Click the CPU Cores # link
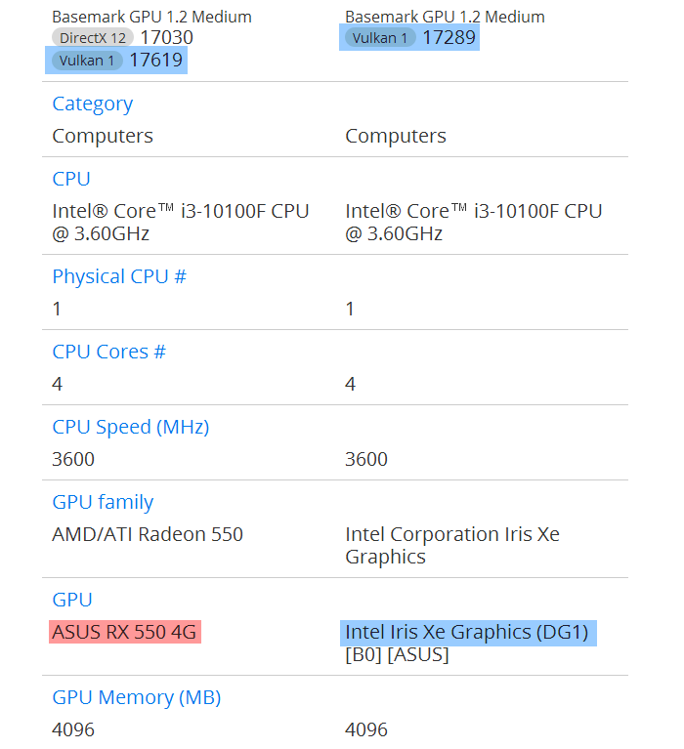Screen dimensions: 684x749 (108, 352)
